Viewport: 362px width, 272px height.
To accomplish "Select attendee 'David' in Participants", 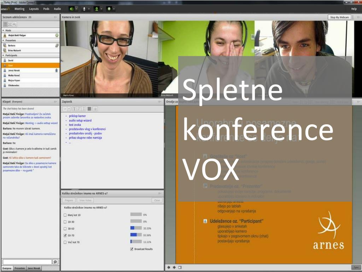I will (30, 60).
